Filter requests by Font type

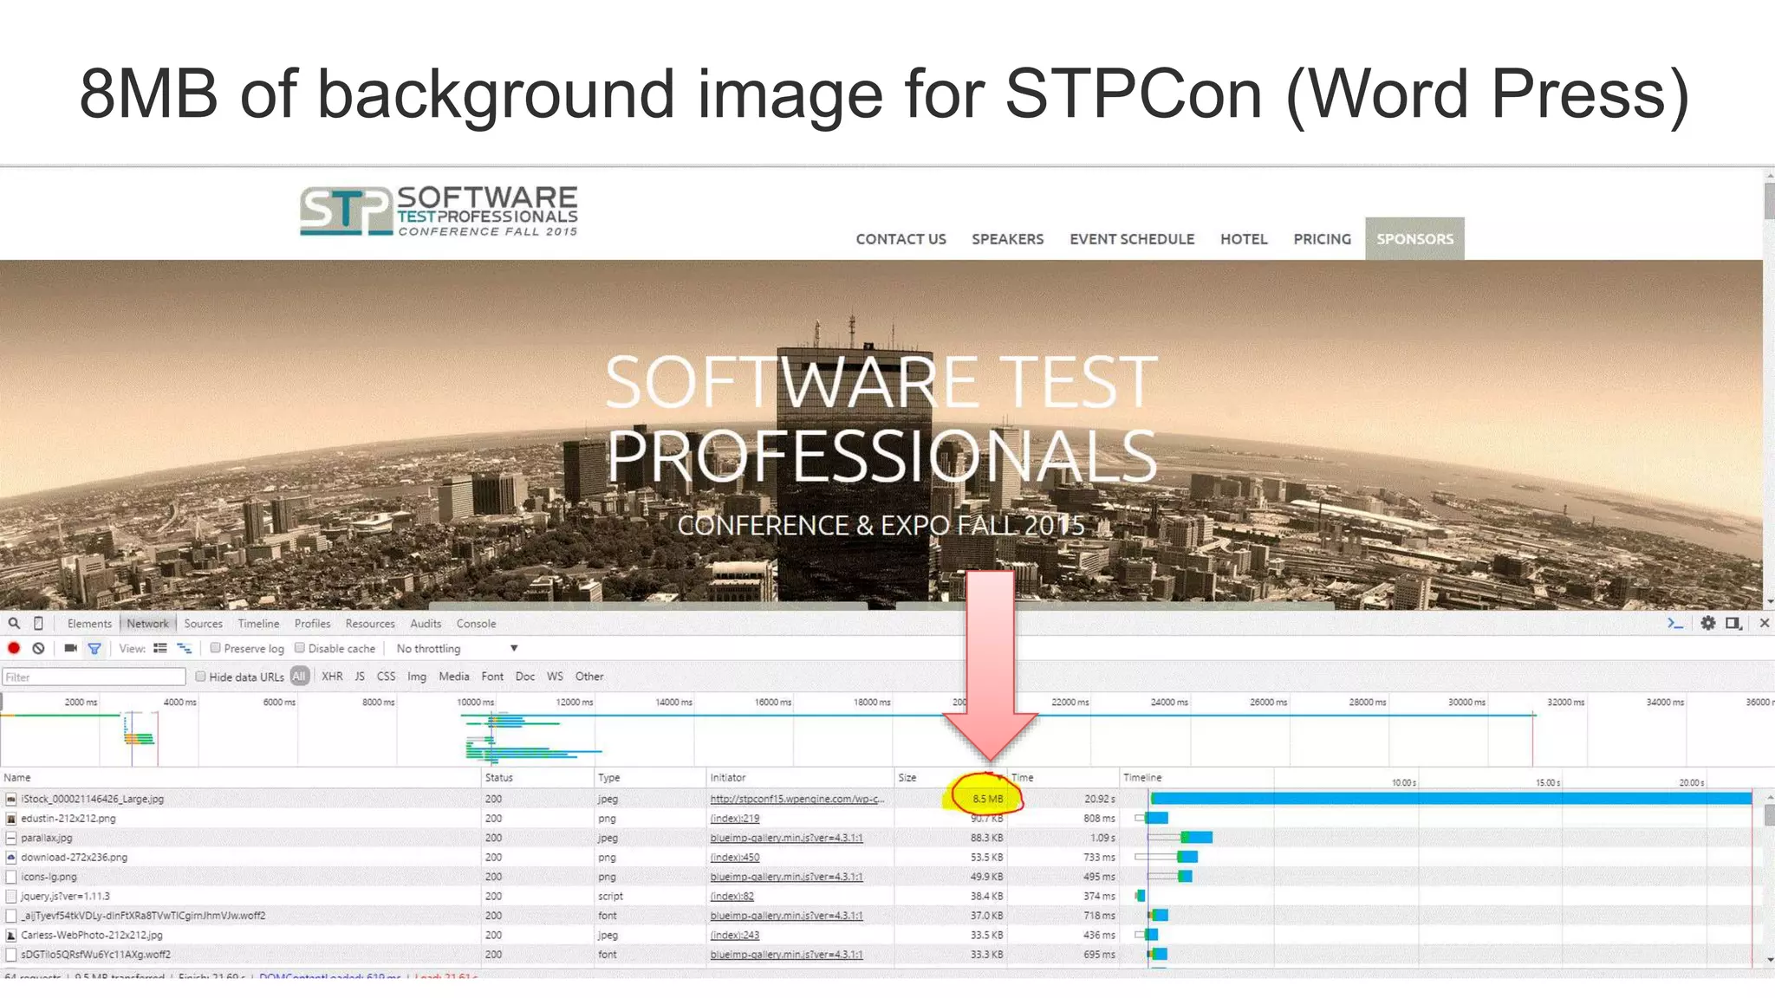[x=492, y=677]
